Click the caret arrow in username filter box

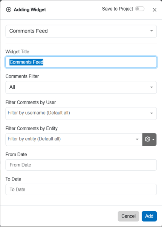click(x=151, y=113)
